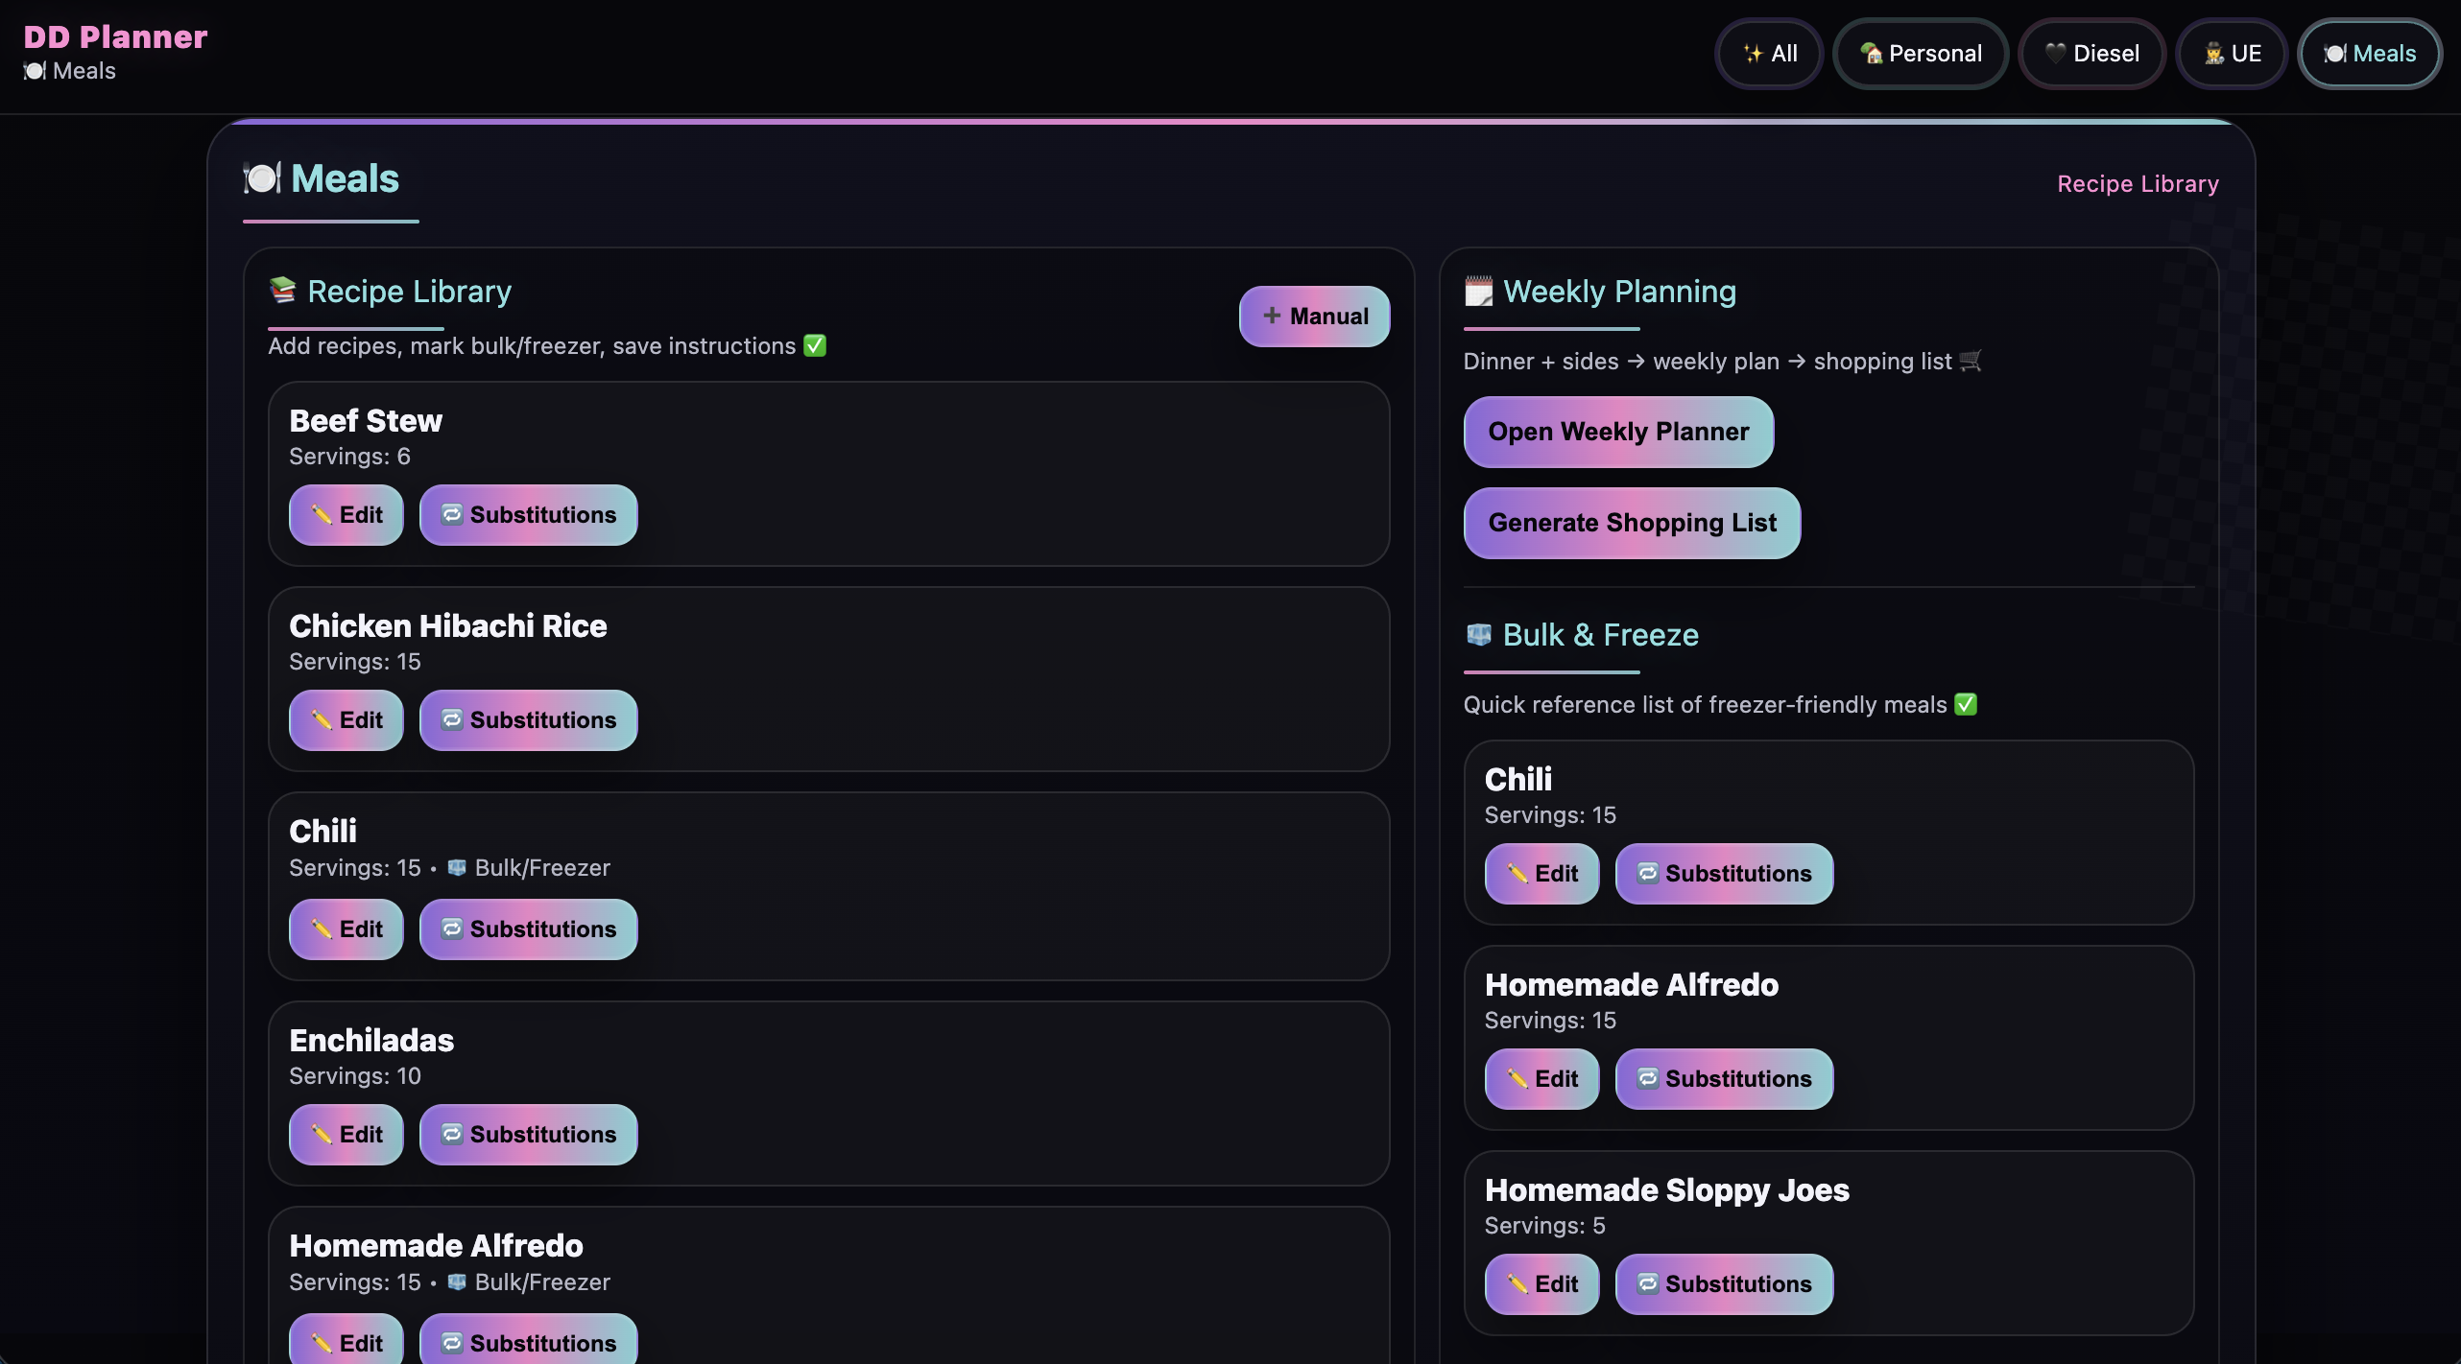Click the shopping cart icon after 'shopping list'
This screenshot has width=2461, height=1364.
coord(1971,361)
